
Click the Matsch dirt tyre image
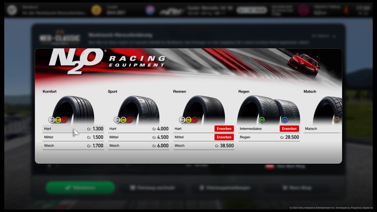(328, 110)
